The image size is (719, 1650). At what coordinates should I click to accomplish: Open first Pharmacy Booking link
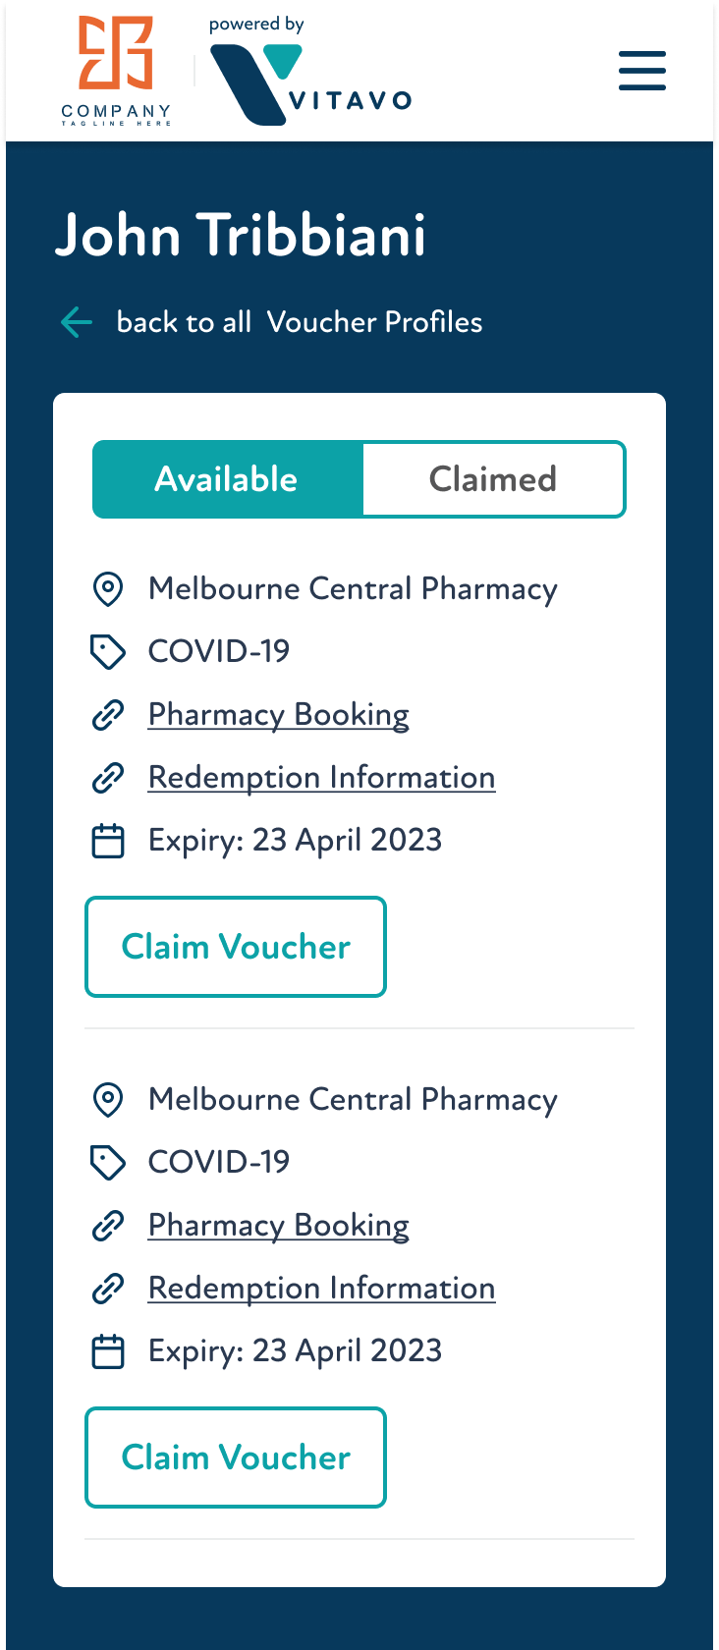278,715
